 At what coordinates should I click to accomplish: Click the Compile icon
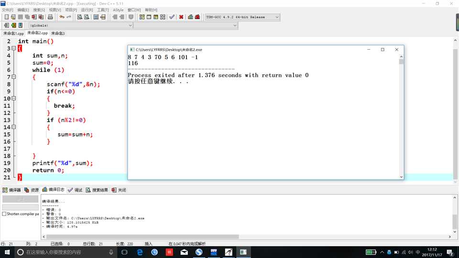point(142,17)
